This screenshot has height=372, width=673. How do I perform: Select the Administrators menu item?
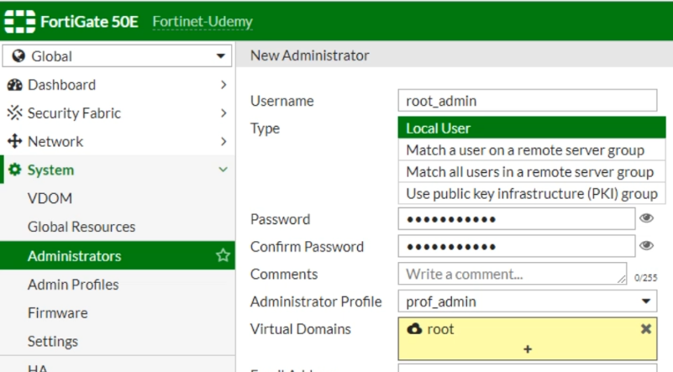[117, 255]
